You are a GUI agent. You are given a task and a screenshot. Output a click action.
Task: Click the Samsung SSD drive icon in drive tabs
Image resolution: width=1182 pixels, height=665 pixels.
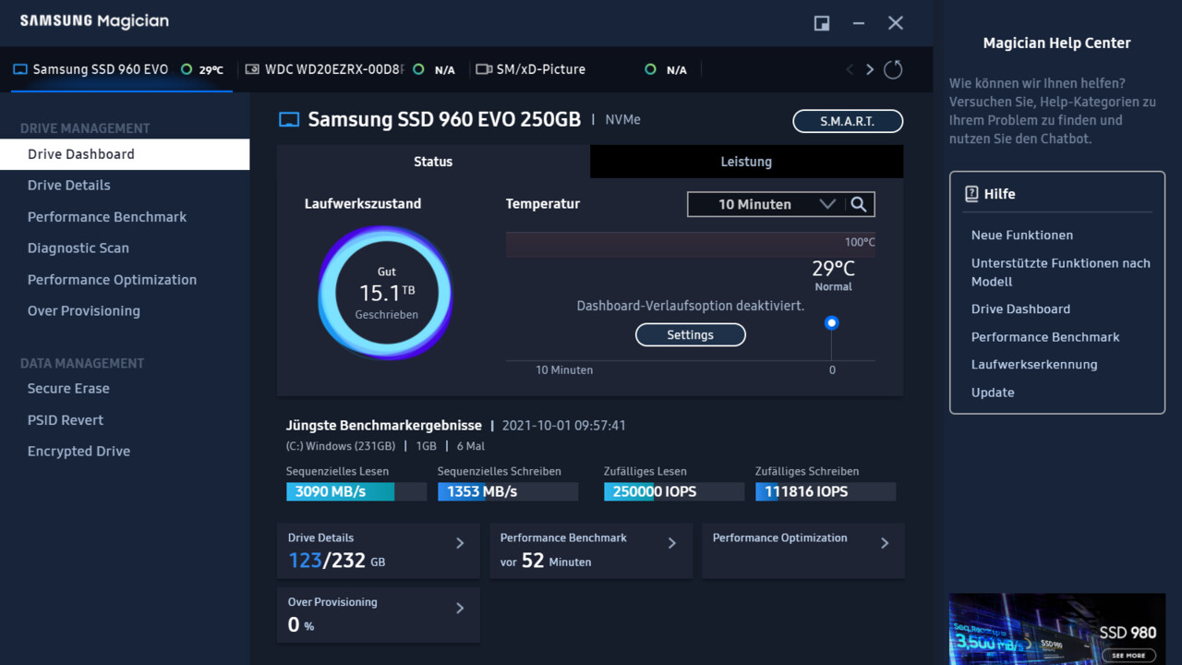(x=20, y=68)
